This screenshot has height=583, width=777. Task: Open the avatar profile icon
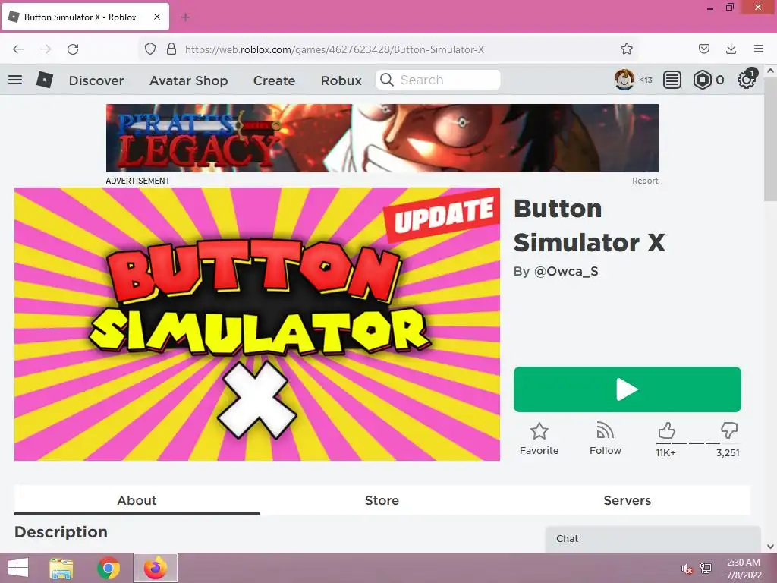624,79
